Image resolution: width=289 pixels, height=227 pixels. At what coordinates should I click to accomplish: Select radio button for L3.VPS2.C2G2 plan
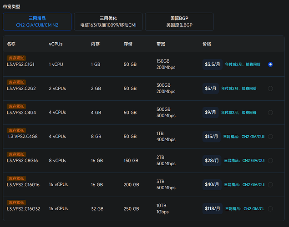coord(270,89)
